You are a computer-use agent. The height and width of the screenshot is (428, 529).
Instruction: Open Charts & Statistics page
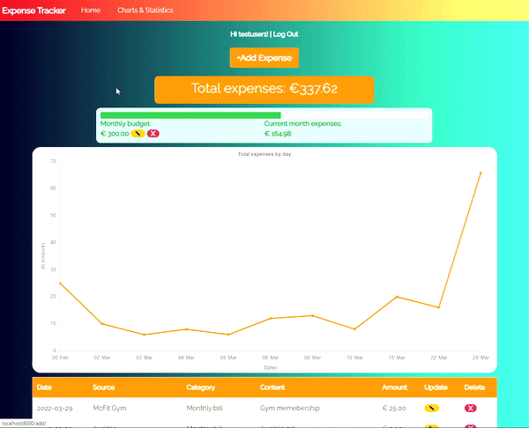coord(145,10)
